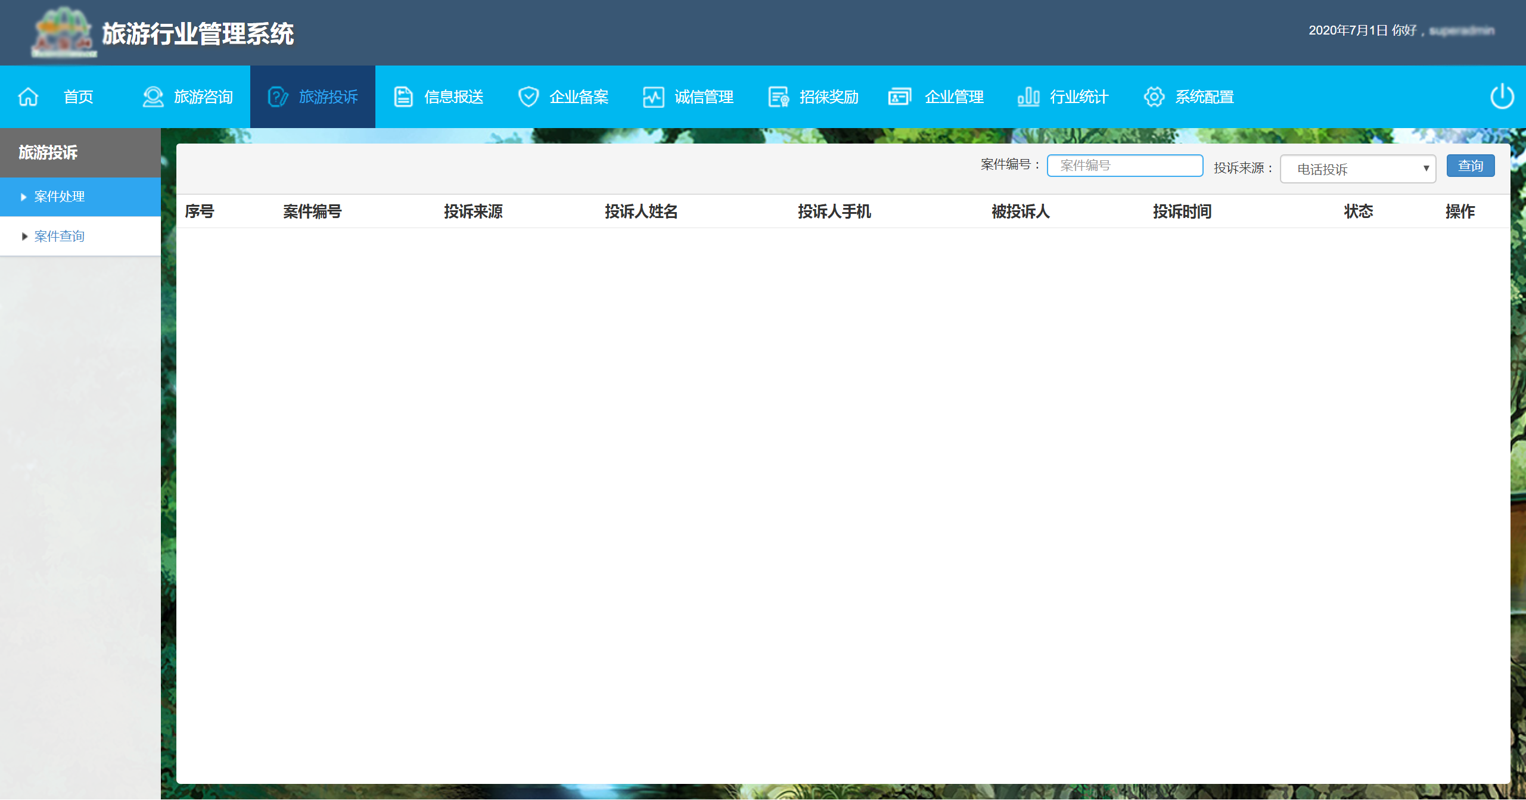This screenshot has width=1526, height=800.
Task: Click the power logout icon
Action: pos(1502,97)
